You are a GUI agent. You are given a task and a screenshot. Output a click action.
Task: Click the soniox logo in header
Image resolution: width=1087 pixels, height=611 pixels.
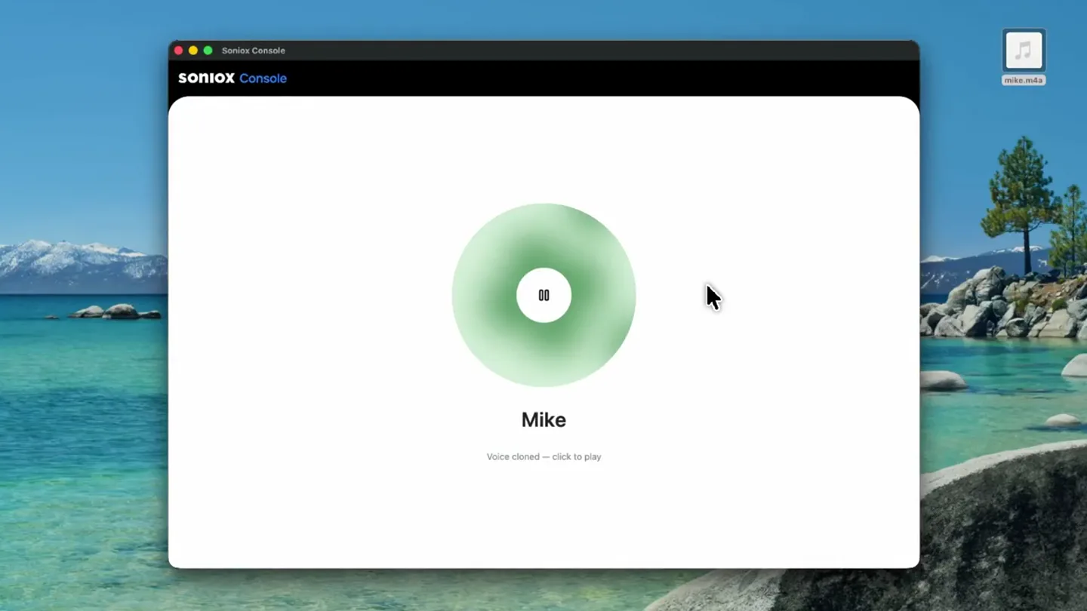pos(206,78)
